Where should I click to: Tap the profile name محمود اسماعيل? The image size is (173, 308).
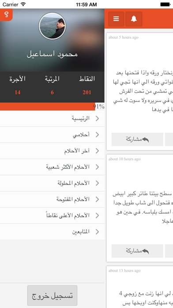point(52,54)
